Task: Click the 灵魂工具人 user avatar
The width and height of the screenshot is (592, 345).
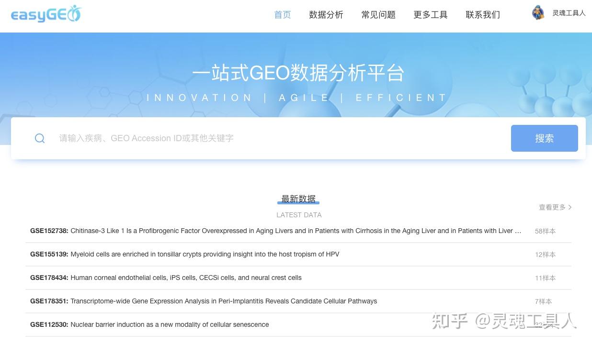Action: (538, 13)
